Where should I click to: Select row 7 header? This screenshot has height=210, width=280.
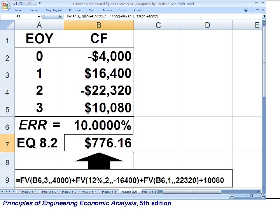7,143
